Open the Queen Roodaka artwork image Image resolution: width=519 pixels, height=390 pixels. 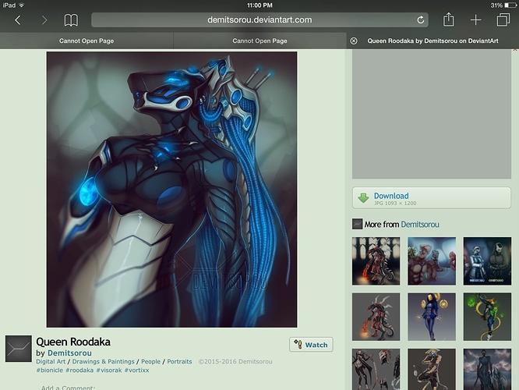coord(171,190)
